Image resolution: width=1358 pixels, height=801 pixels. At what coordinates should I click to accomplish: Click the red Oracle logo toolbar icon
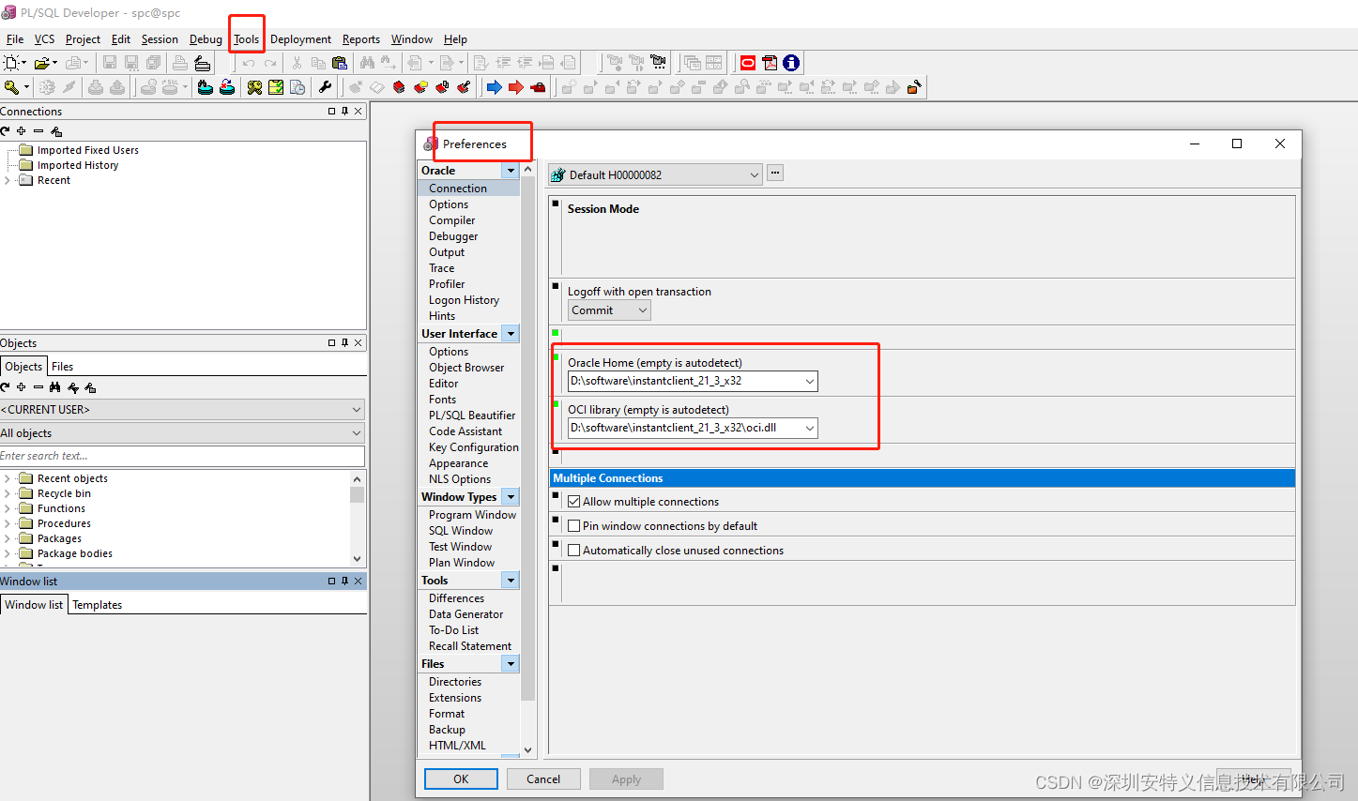point(748,63)
